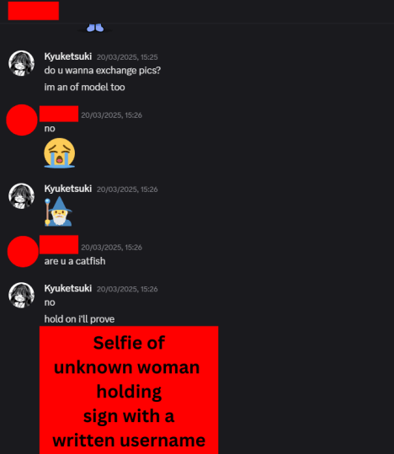The width and height of the screenshot is (394, 454).
Task: Click the blue sticker feet at top
Action: coord(95,28)
